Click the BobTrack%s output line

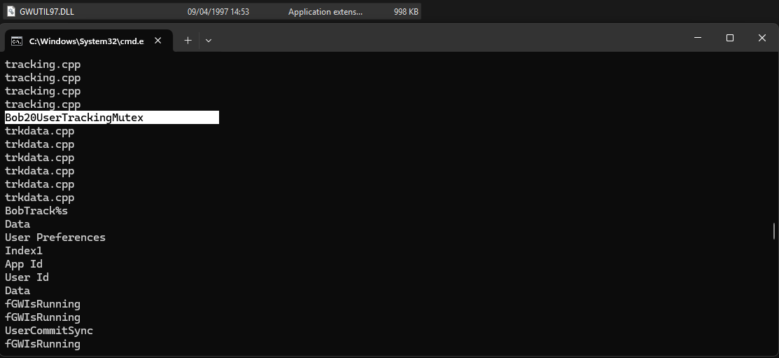coord(36,211)
